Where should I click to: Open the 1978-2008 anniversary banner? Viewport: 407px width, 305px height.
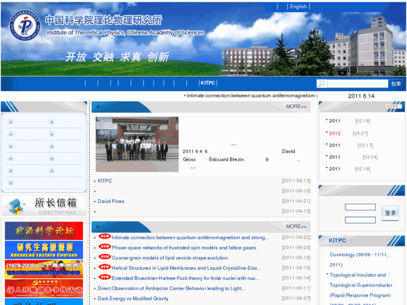pyautogui.click(x=44, y=269)
